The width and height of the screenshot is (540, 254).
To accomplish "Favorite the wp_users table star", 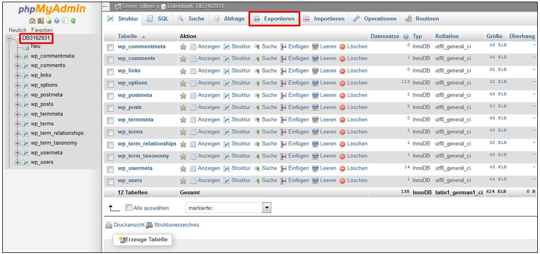I will point(183,181).
